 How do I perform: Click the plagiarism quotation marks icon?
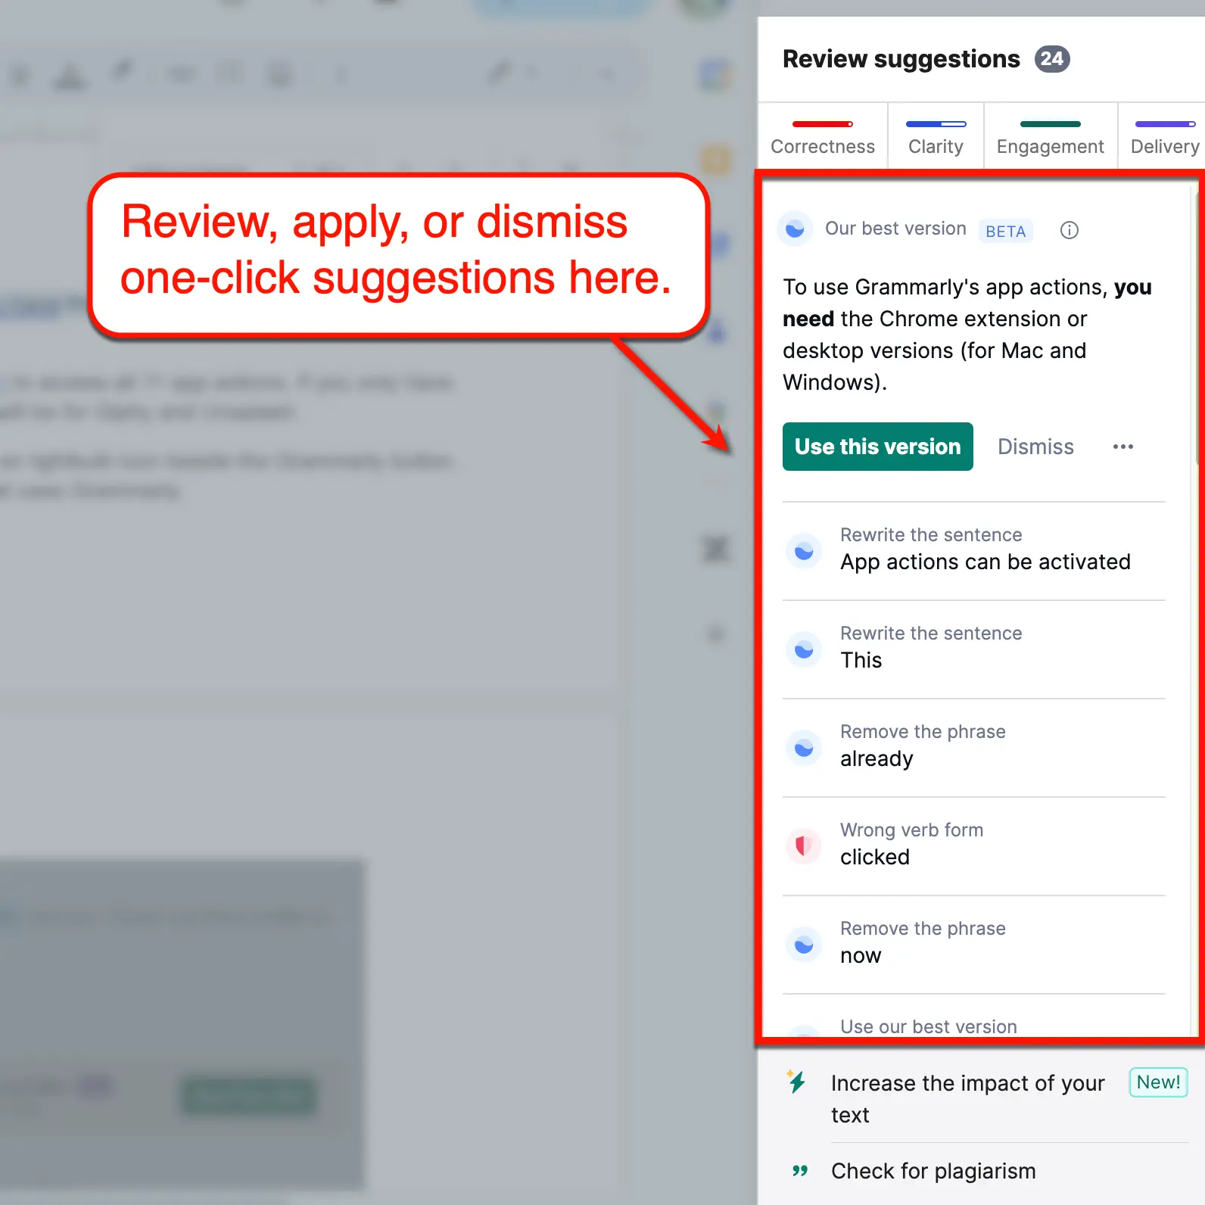point(800,1172)
